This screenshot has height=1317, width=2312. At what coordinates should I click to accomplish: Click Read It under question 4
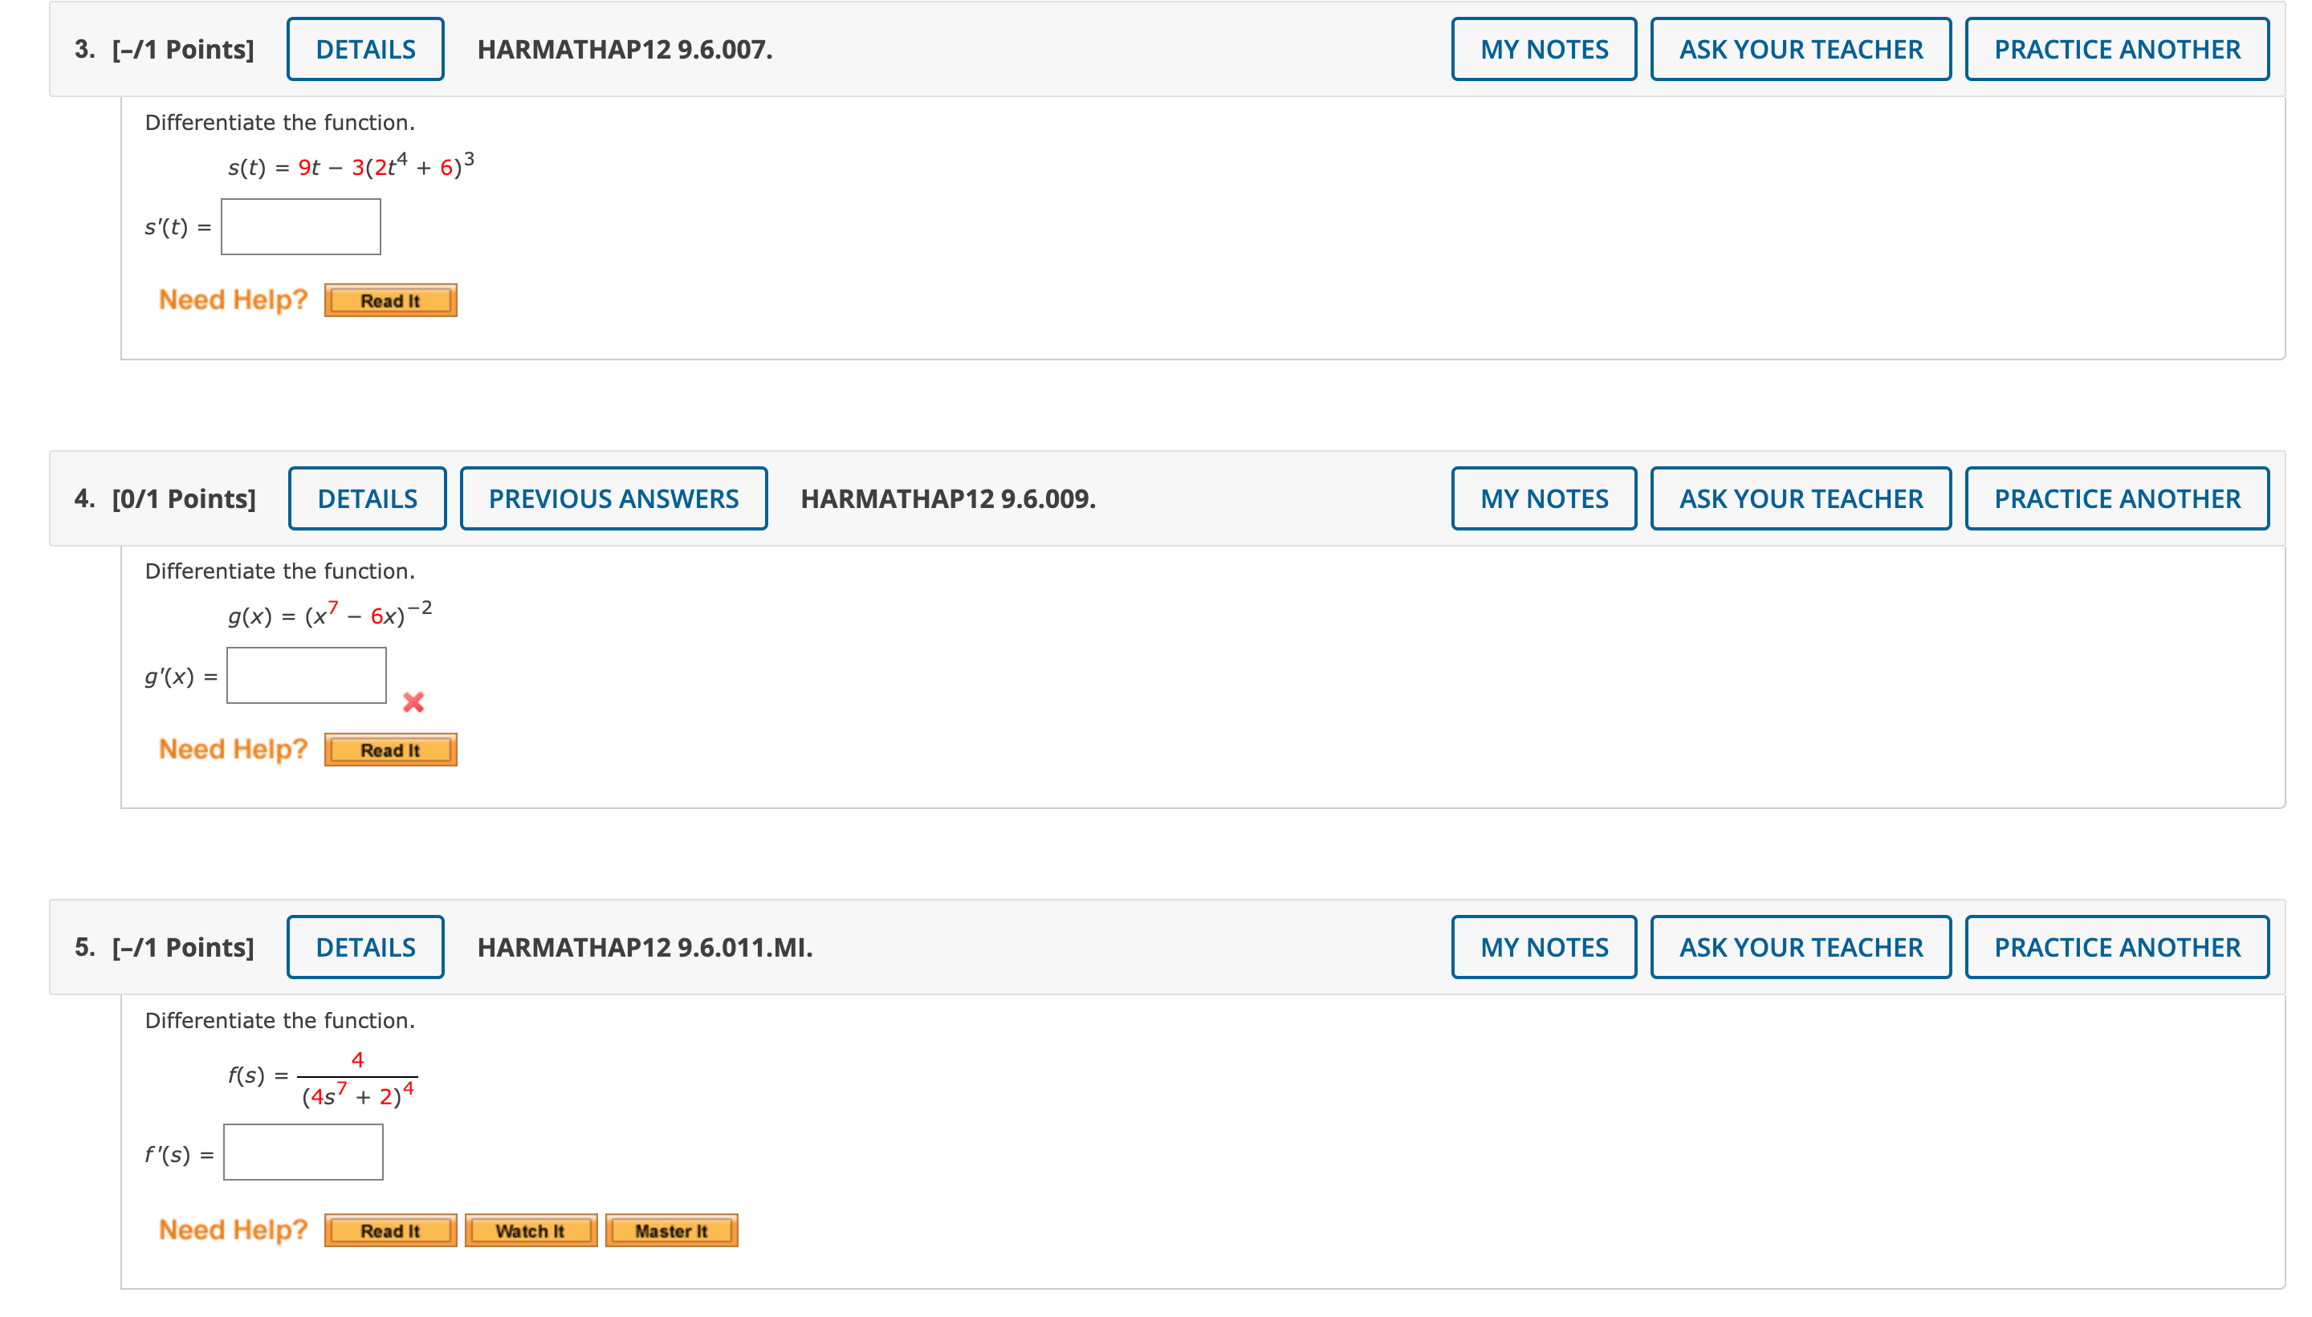[390, 750]
